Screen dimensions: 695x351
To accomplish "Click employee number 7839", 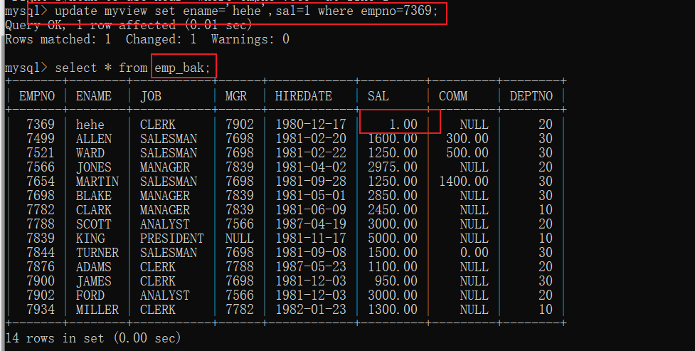I will tap(41, 238).
